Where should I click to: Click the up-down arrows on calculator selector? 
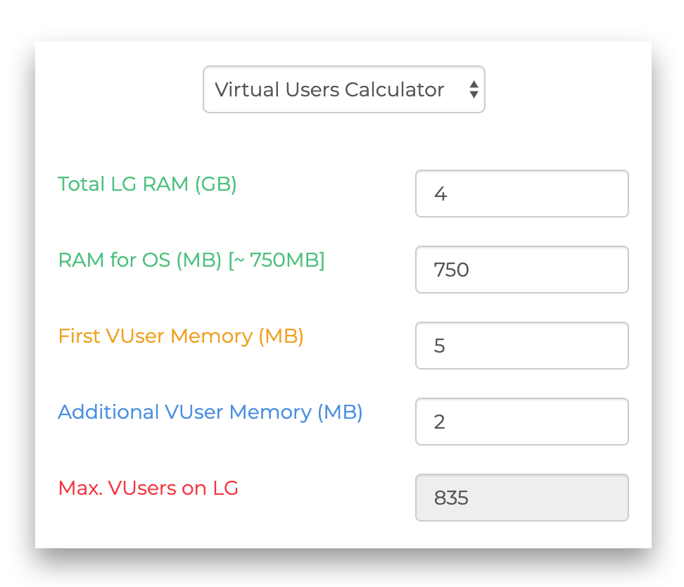point(474,89)
